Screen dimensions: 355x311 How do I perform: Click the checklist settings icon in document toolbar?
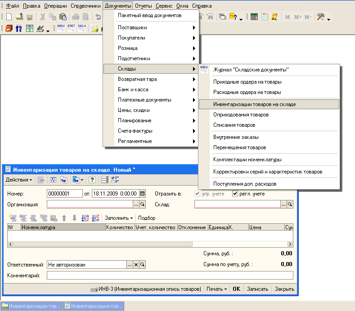[x=115, y=180]
